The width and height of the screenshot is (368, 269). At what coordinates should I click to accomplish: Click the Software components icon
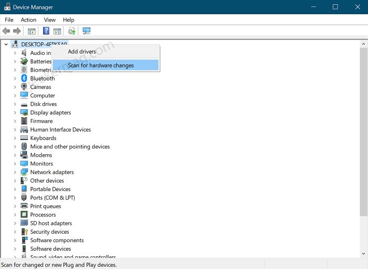point(24,240)
